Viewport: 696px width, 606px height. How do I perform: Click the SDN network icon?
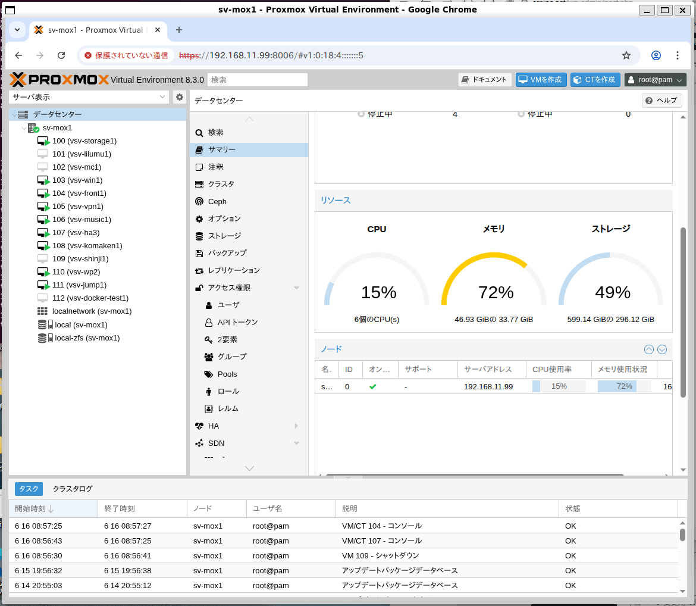coord(199,443)
